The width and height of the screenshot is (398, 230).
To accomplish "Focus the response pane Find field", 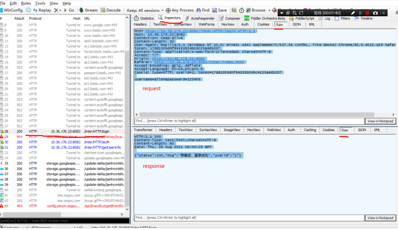I will (249, 218).
